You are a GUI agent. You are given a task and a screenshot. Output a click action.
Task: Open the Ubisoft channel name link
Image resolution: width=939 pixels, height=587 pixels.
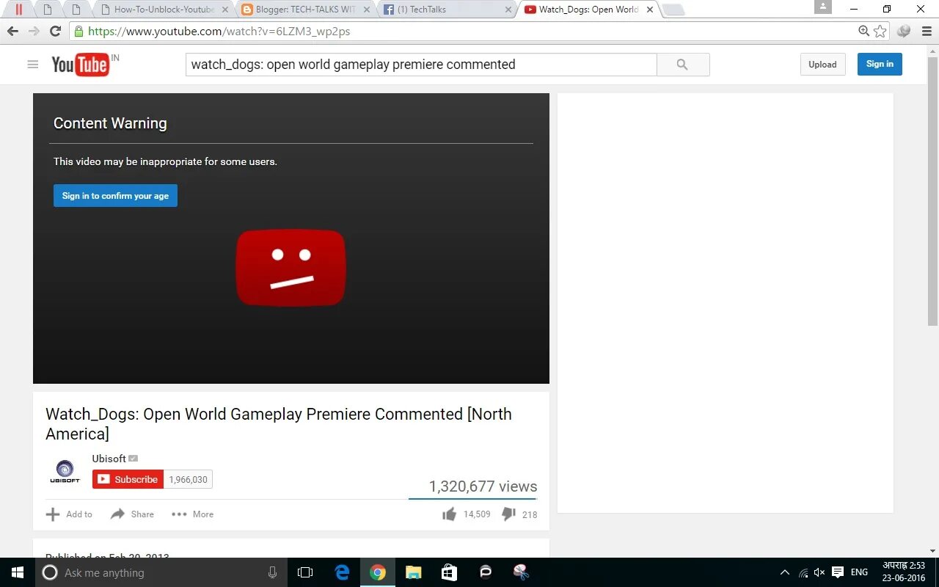pyautogui.click(x=109, y=459)
